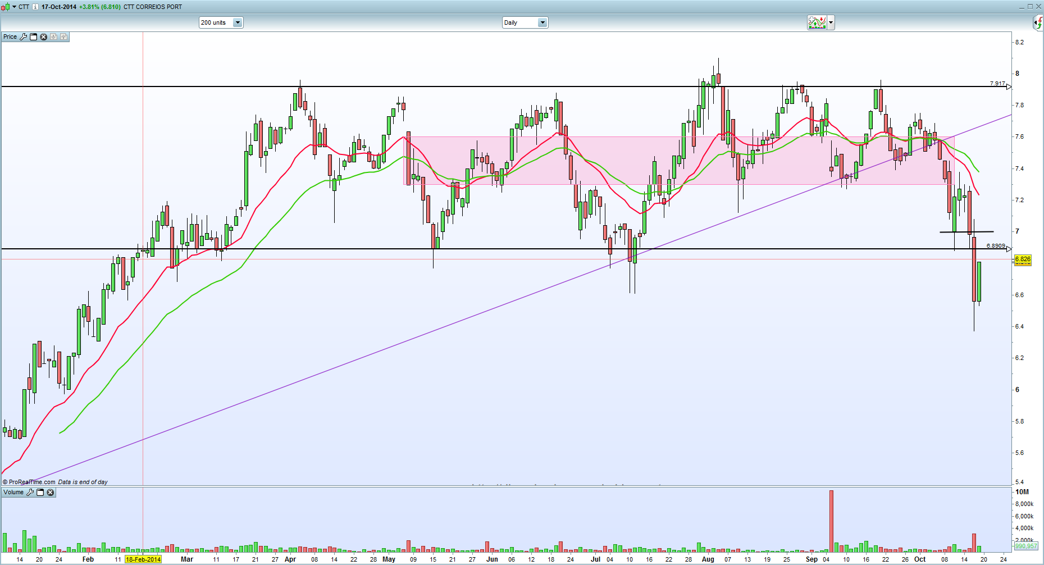The width and height of the screenshot is (1044, 565).
Task: Click the add indicator chart icon
Action: coord(817,22)
